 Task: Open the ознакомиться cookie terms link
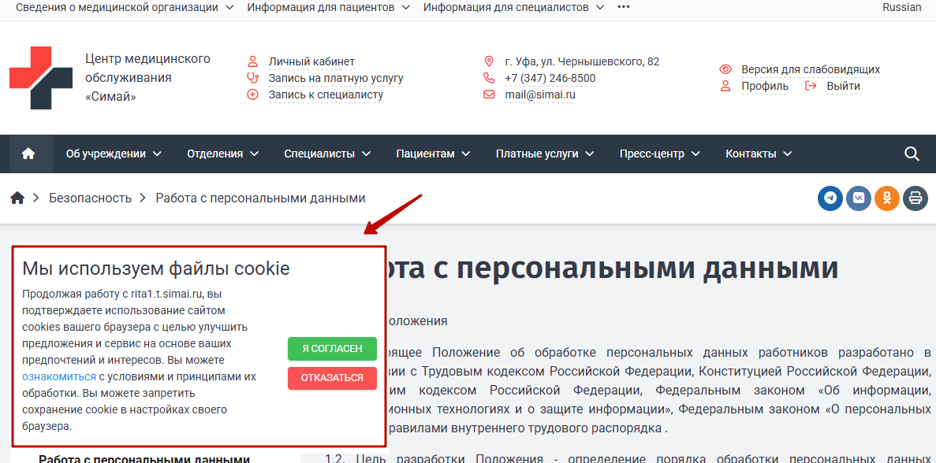tap(59, 376)
